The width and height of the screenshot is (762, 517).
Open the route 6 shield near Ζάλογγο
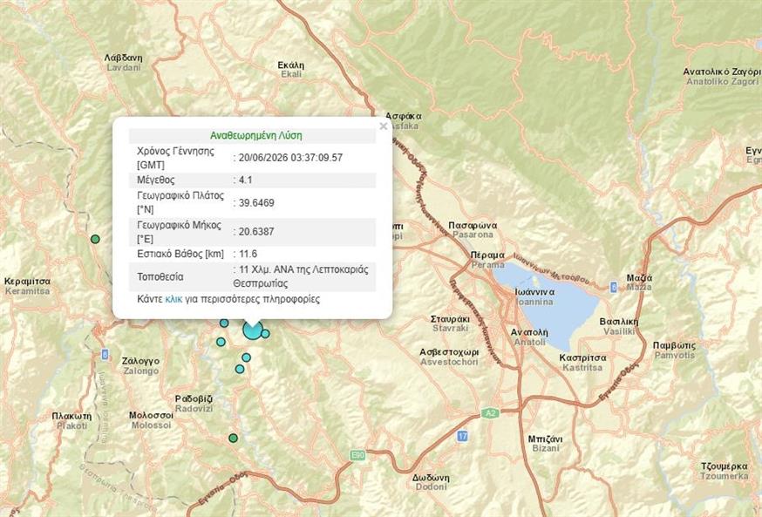[105, 354]
